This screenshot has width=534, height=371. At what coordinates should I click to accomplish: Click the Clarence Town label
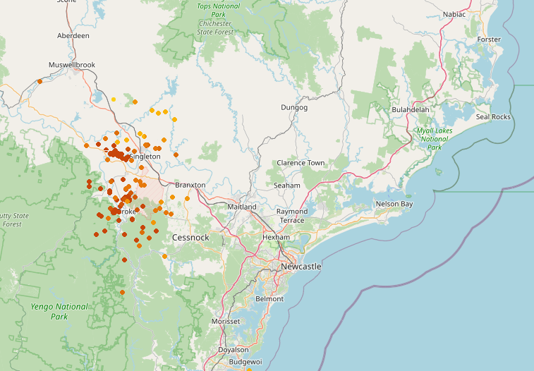tap(301, 163)
